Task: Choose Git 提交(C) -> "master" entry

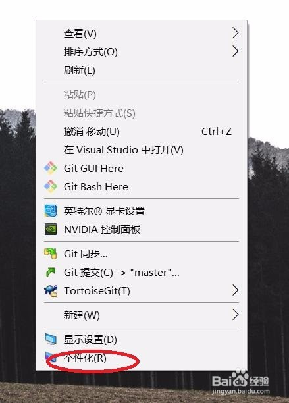Action: click(x=142, y=272)
